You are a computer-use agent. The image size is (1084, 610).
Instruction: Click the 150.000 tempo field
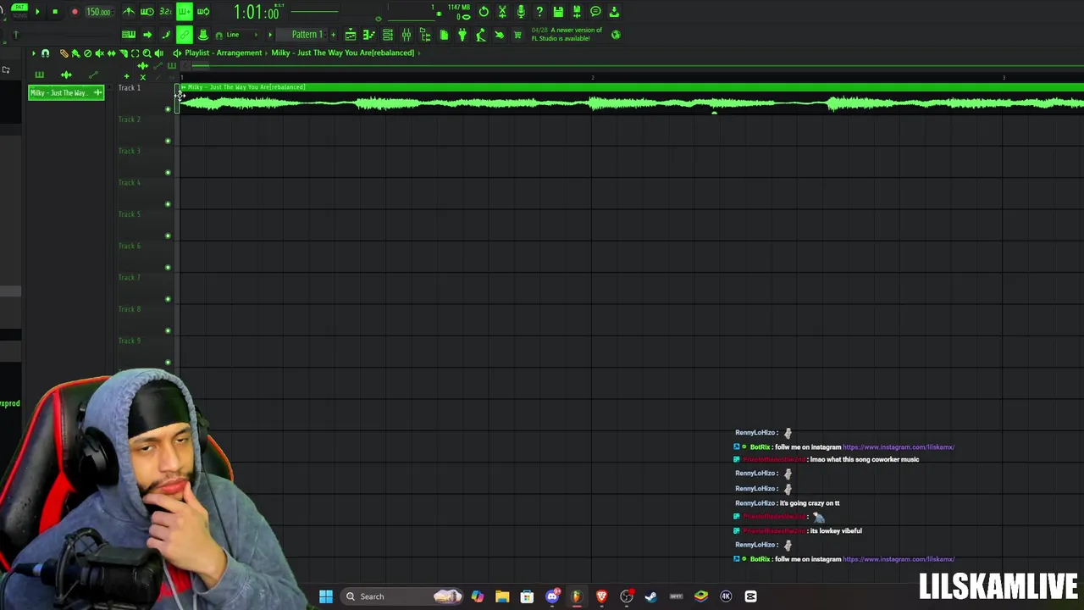[x=98, y=12]
